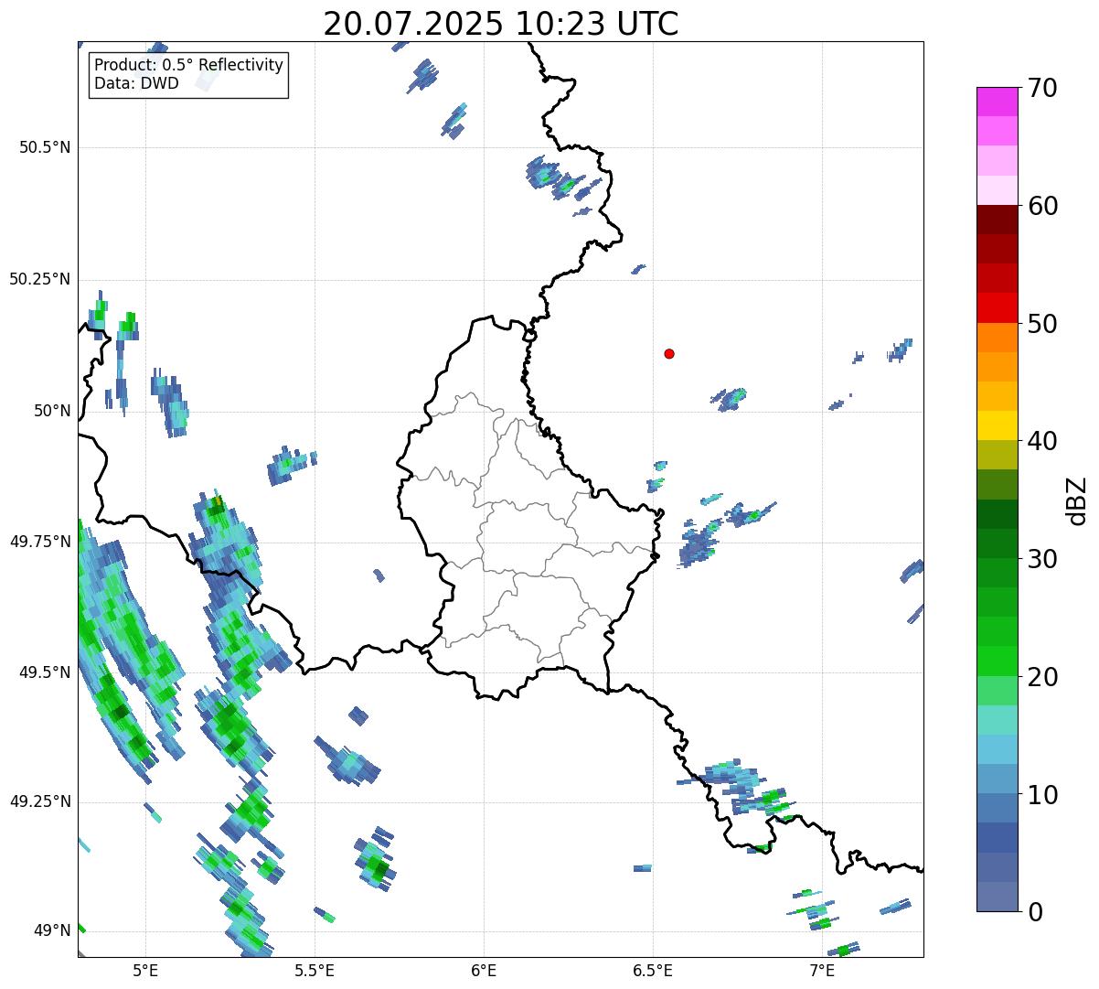Pick the grayish-blue bottom swatch at 0

(x=997, y=897)
